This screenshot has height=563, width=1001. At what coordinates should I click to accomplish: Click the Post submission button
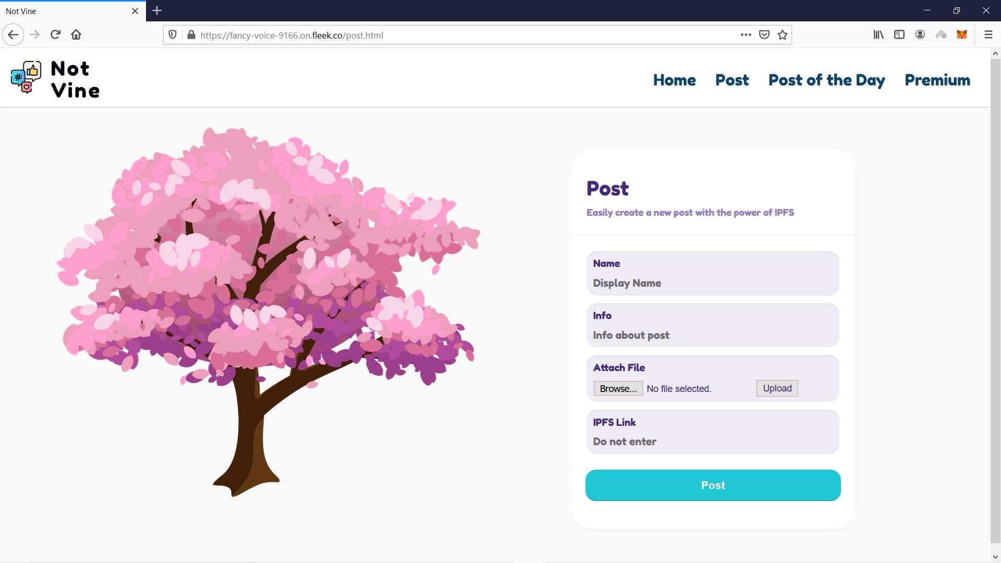[x=713, y=485]
